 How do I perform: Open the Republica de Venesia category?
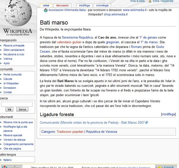(101, 132)
